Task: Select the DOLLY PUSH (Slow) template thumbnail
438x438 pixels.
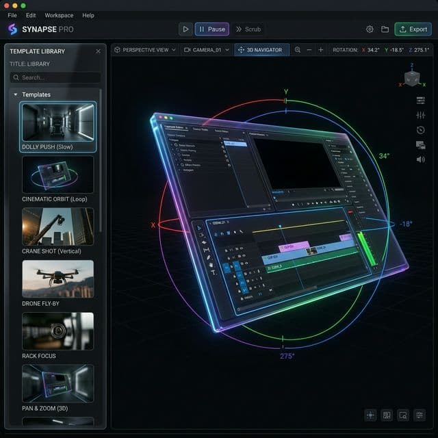Action: click(57, 123)
